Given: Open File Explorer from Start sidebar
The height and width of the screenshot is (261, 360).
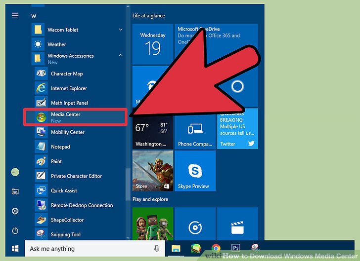Looking at the screenshot, I should [15, 191].
